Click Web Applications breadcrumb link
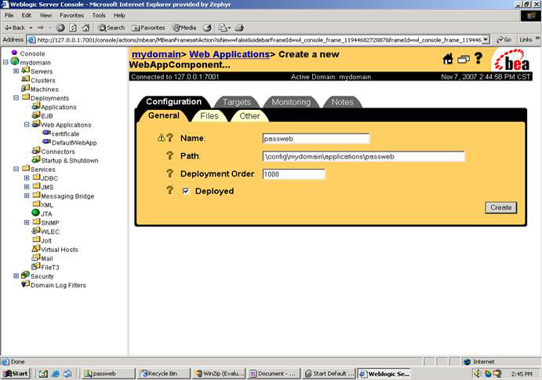The height and width of the screenshot is (380, 542). pos(230,54)
